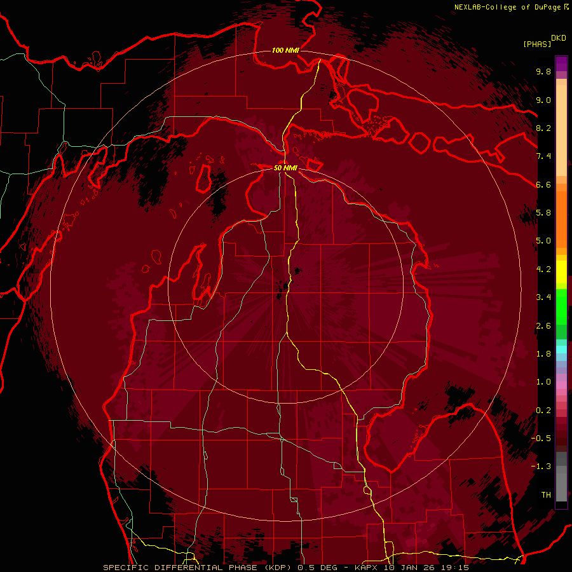Select the 7.4 legend value
572x572 pixels.
(x=543, y=156)
